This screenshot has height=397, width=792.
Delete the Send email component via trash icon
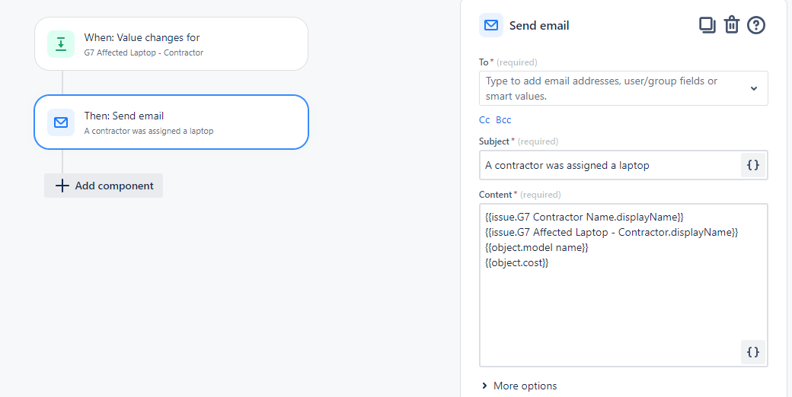731,25
